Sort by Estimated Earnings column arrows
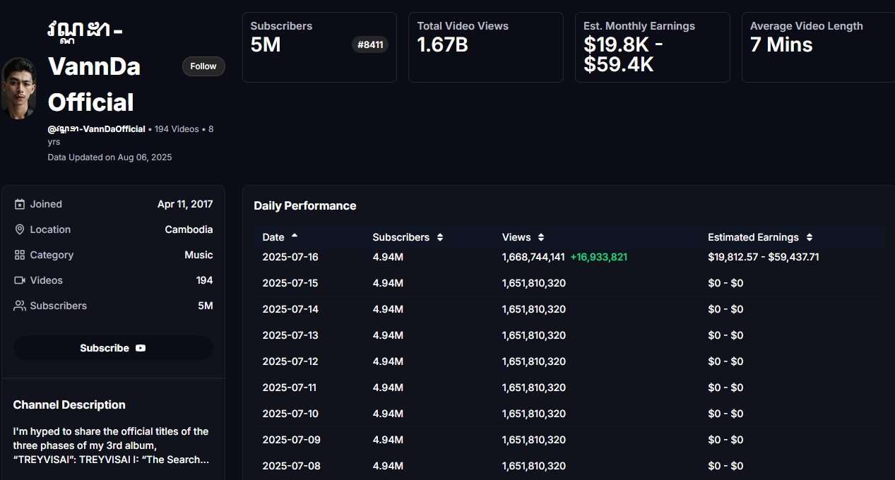 [x=810, y=237]
